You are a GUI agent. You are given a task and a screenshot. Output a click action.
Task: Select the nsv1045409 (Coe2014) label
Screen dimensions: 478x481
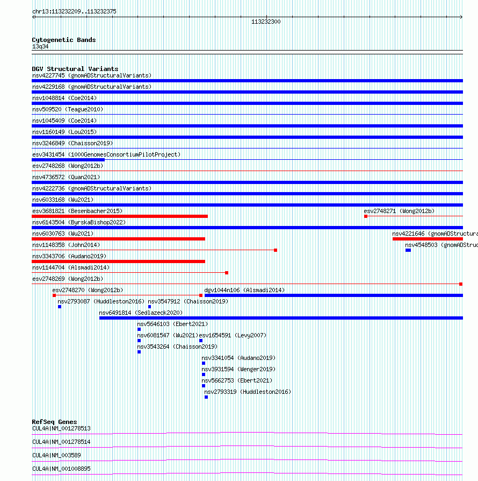point(64,121)
